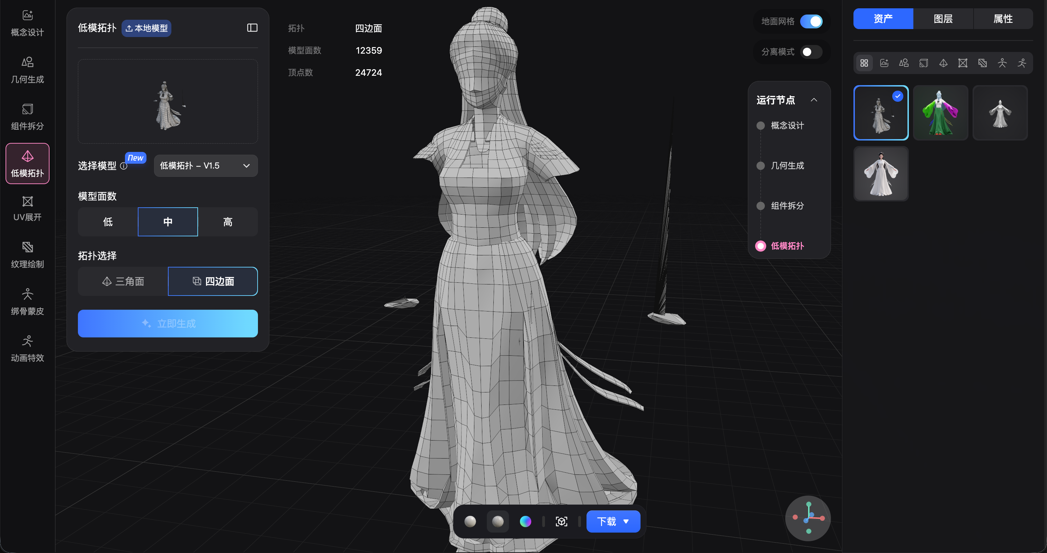Select the rainbow gradient color sphere
Screen dimensions: 1047x553
[x=525, y=521]
